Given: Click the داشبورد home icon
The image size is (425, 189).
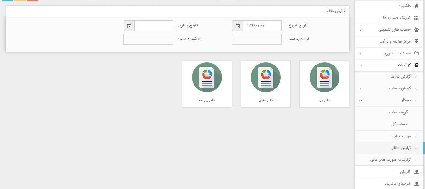Looking at the screenshot, I should point(417,6).
